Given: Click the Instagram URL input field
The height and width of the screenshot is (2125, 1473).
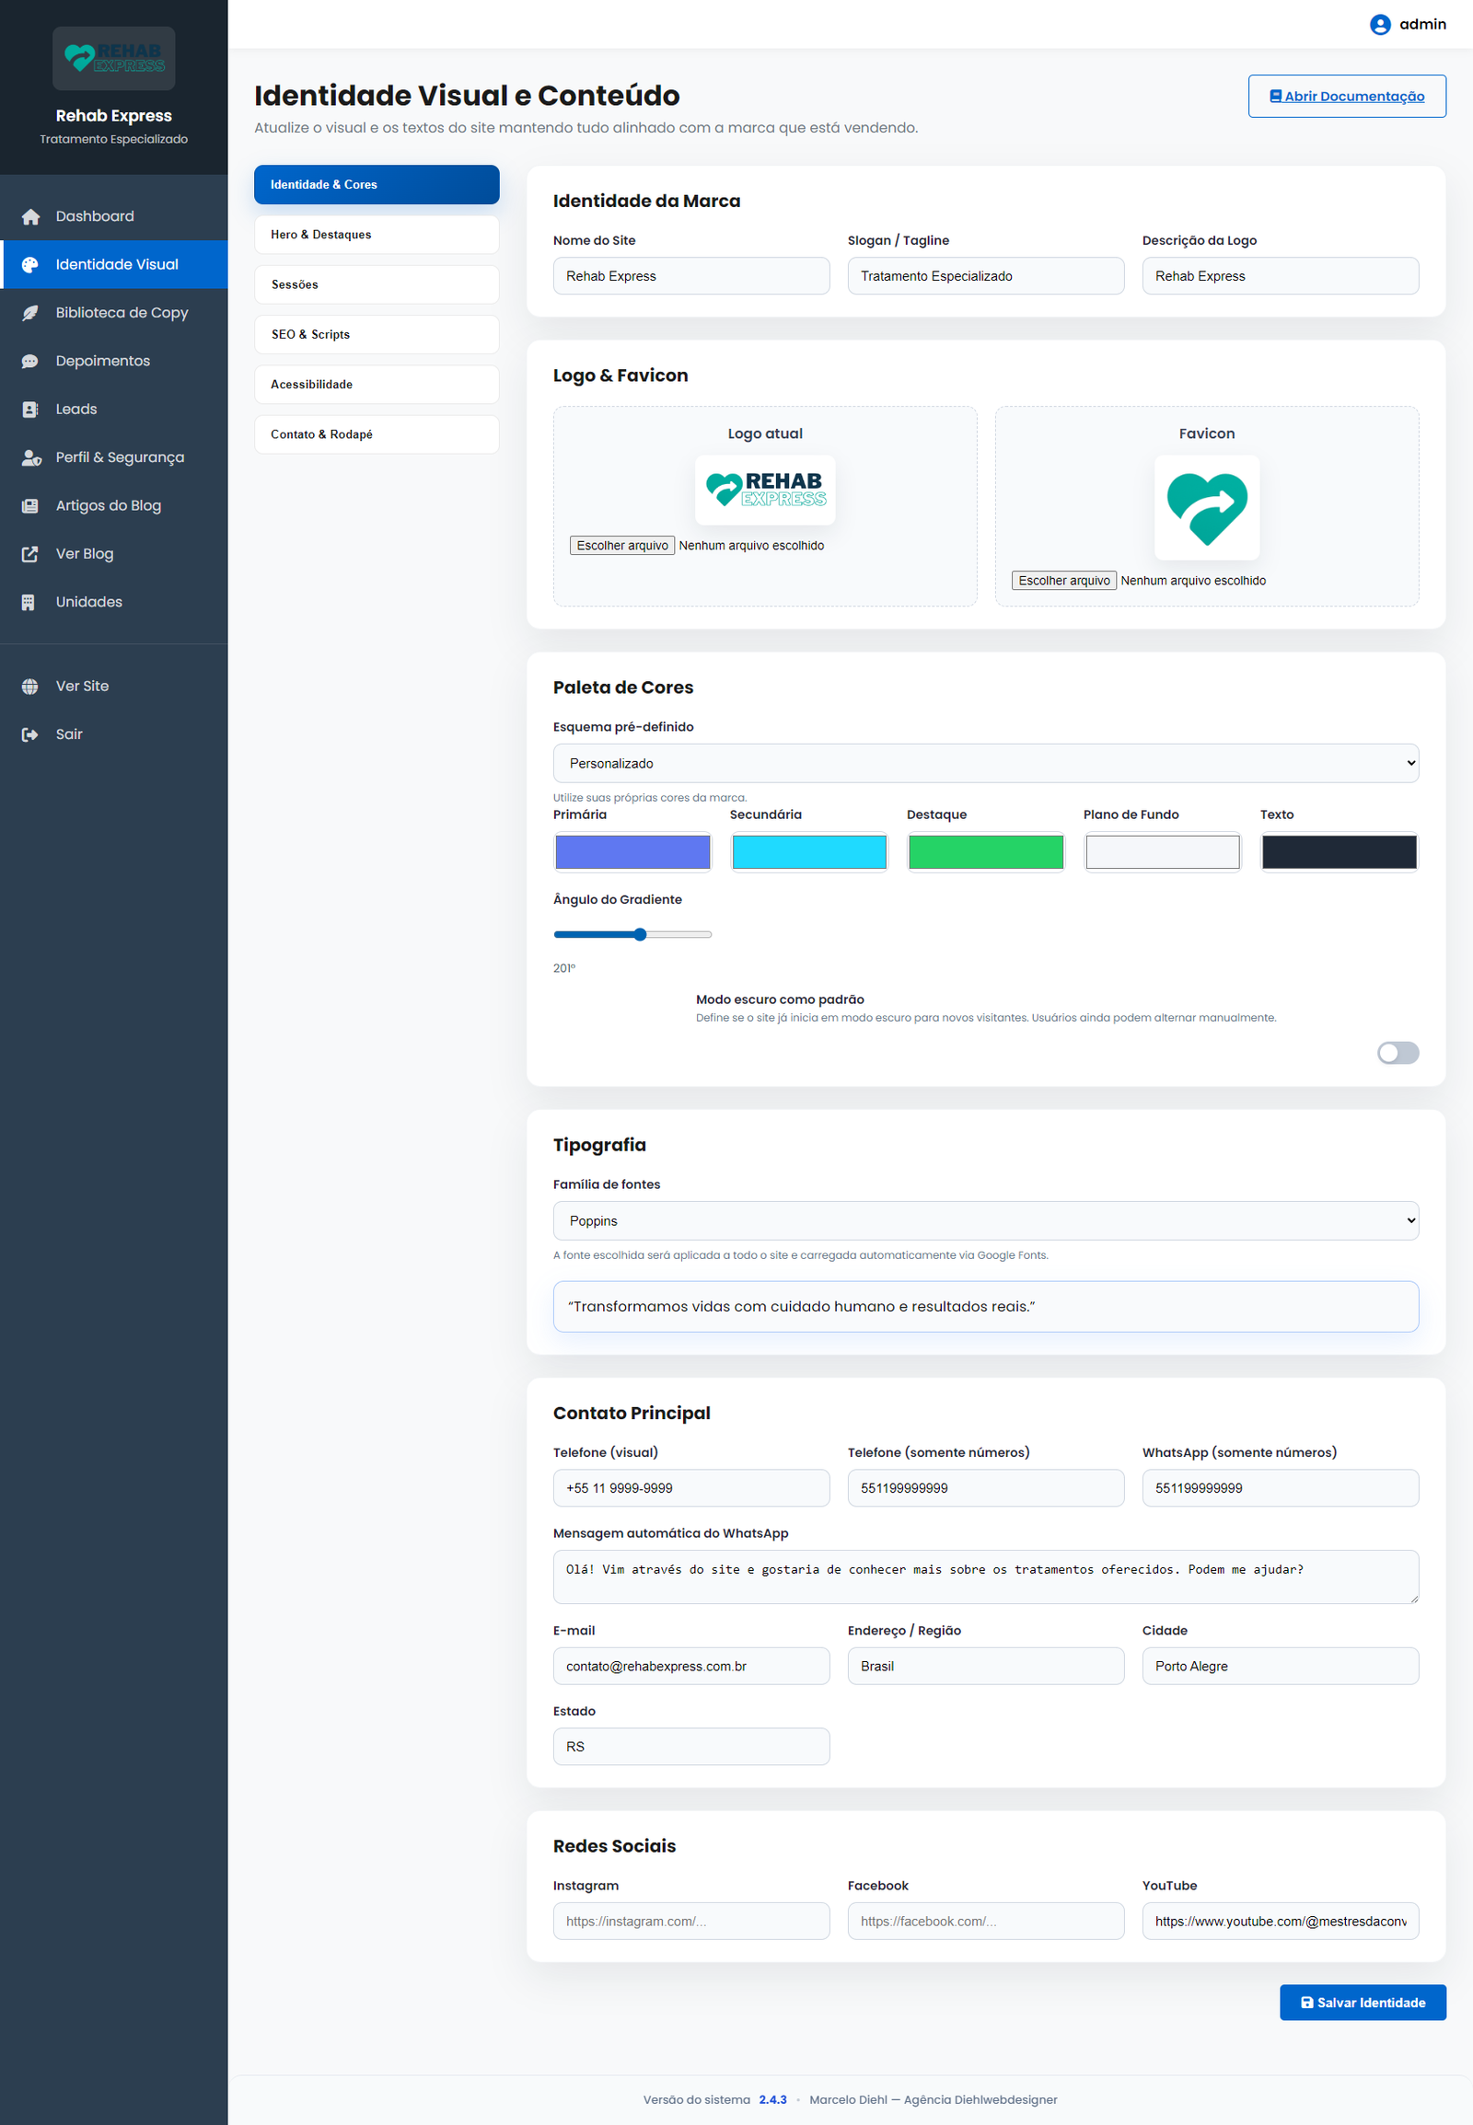Looking at the screenshot, I should pos(690,1921).
